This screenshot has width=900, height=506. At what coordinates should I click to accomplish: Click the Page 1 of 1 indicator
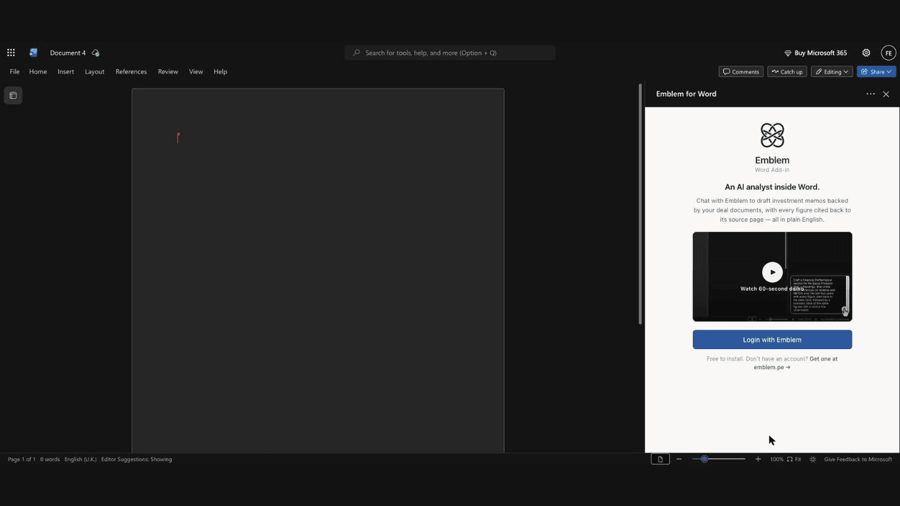click(22, 459)
